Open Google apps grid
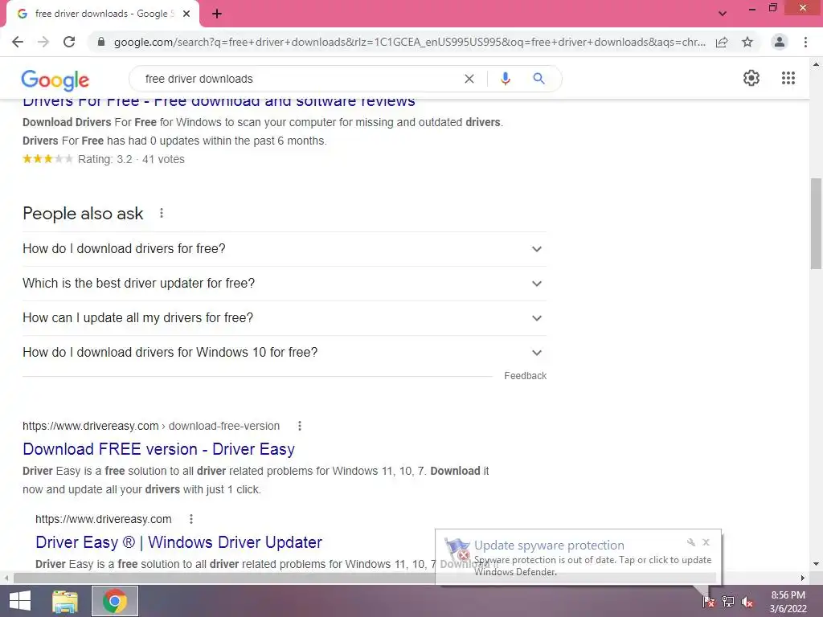 (788, 78)
